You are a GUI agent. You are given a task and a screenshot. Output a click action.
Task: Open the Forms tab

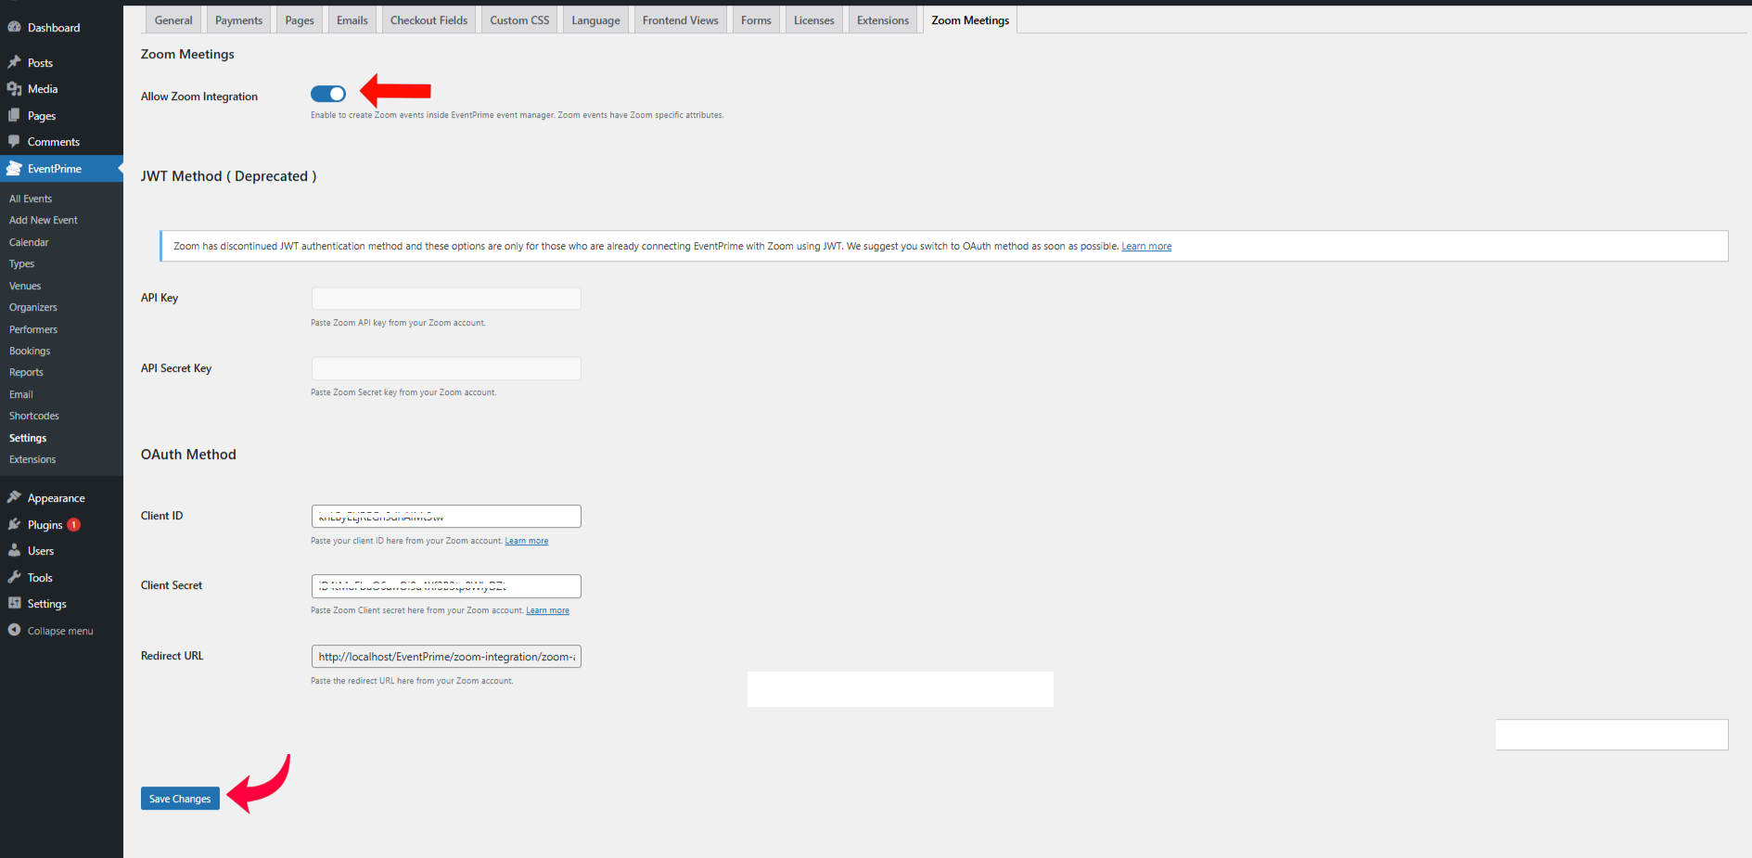[756, 19]
